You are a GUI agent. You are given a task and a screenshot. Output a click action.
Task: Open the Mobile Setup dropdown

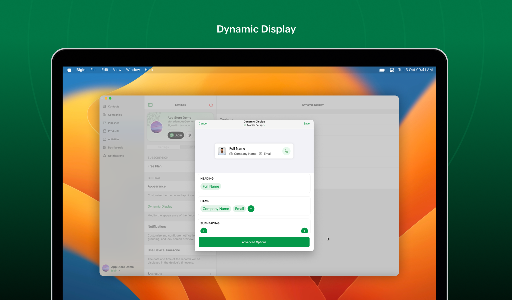pos(254,125)
